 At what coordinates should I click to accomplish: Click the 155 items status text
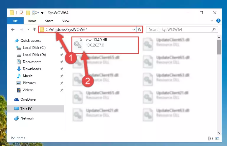[18, 138]
